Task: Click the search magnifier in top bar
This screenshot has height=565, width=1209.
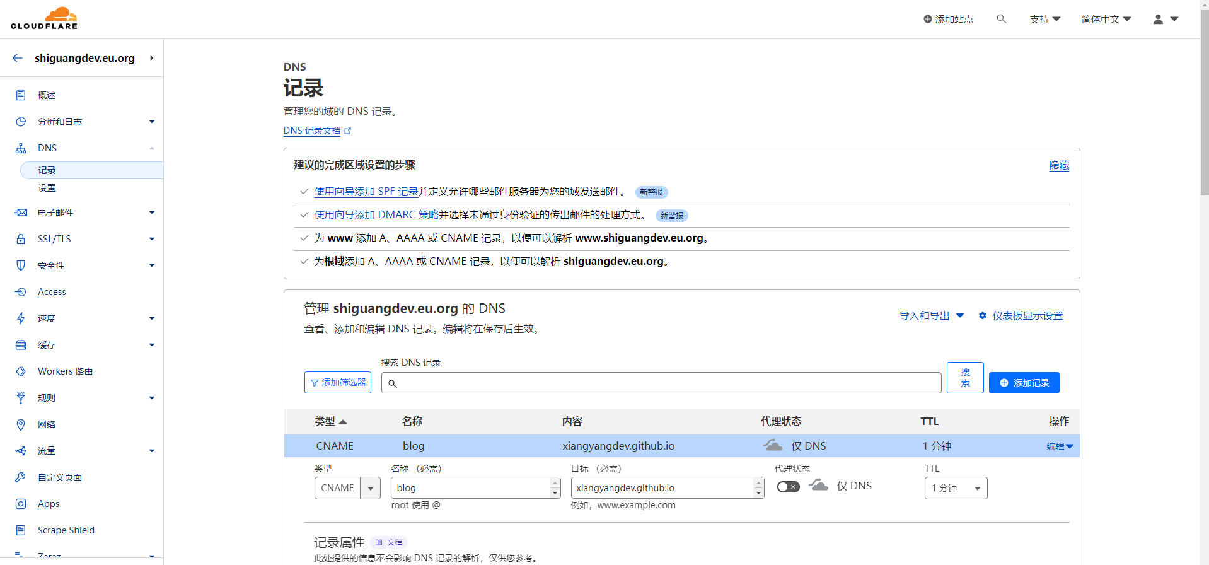Action: [x=1001, y=19]
